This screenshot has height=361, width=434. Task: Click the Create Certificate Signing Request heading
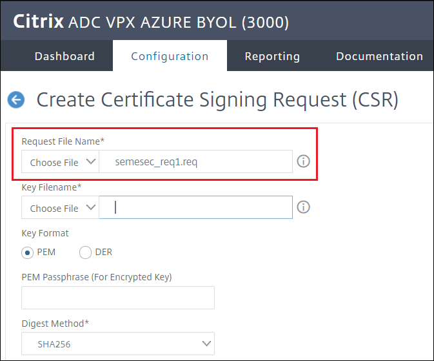point(217,100)
